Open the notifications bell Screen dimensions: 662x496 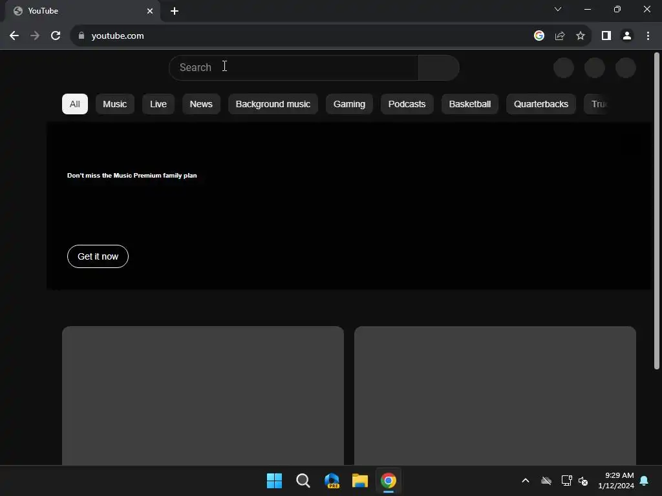coord(645,480)
